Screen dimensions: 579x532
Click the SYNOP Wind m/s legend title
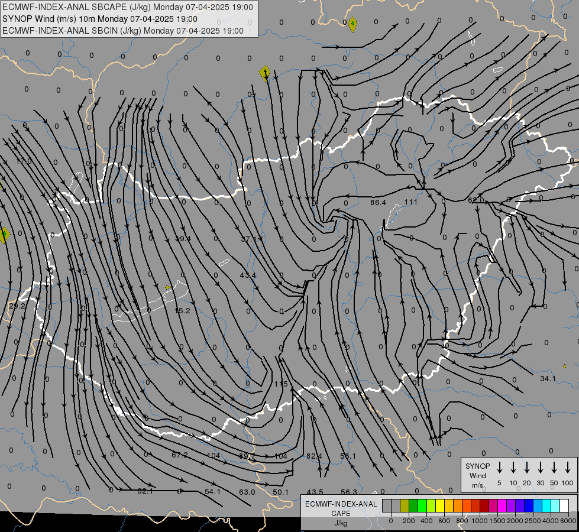[x=477, y=475]
